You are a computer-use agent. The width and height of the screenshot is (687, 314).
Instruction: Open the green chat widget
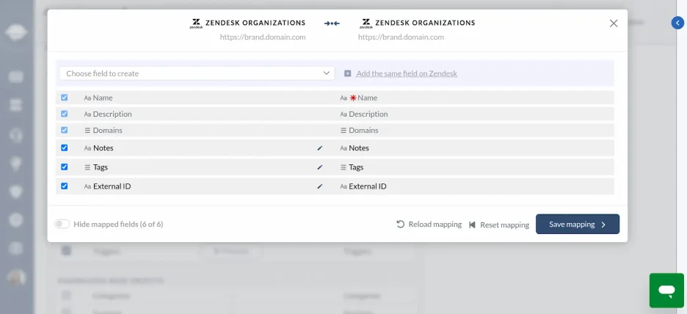click(666, 291)
